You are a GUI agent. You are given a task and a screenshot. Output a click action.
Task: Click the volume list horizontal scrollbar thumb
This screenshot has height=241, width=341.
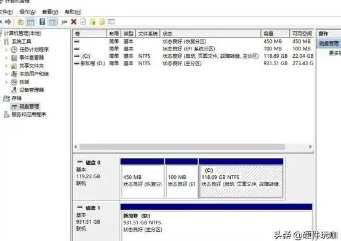pos(182,147)
